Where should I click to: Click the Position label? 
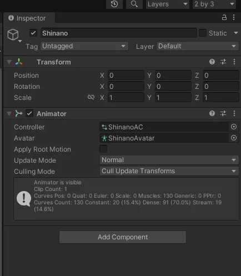pos(26,76)
